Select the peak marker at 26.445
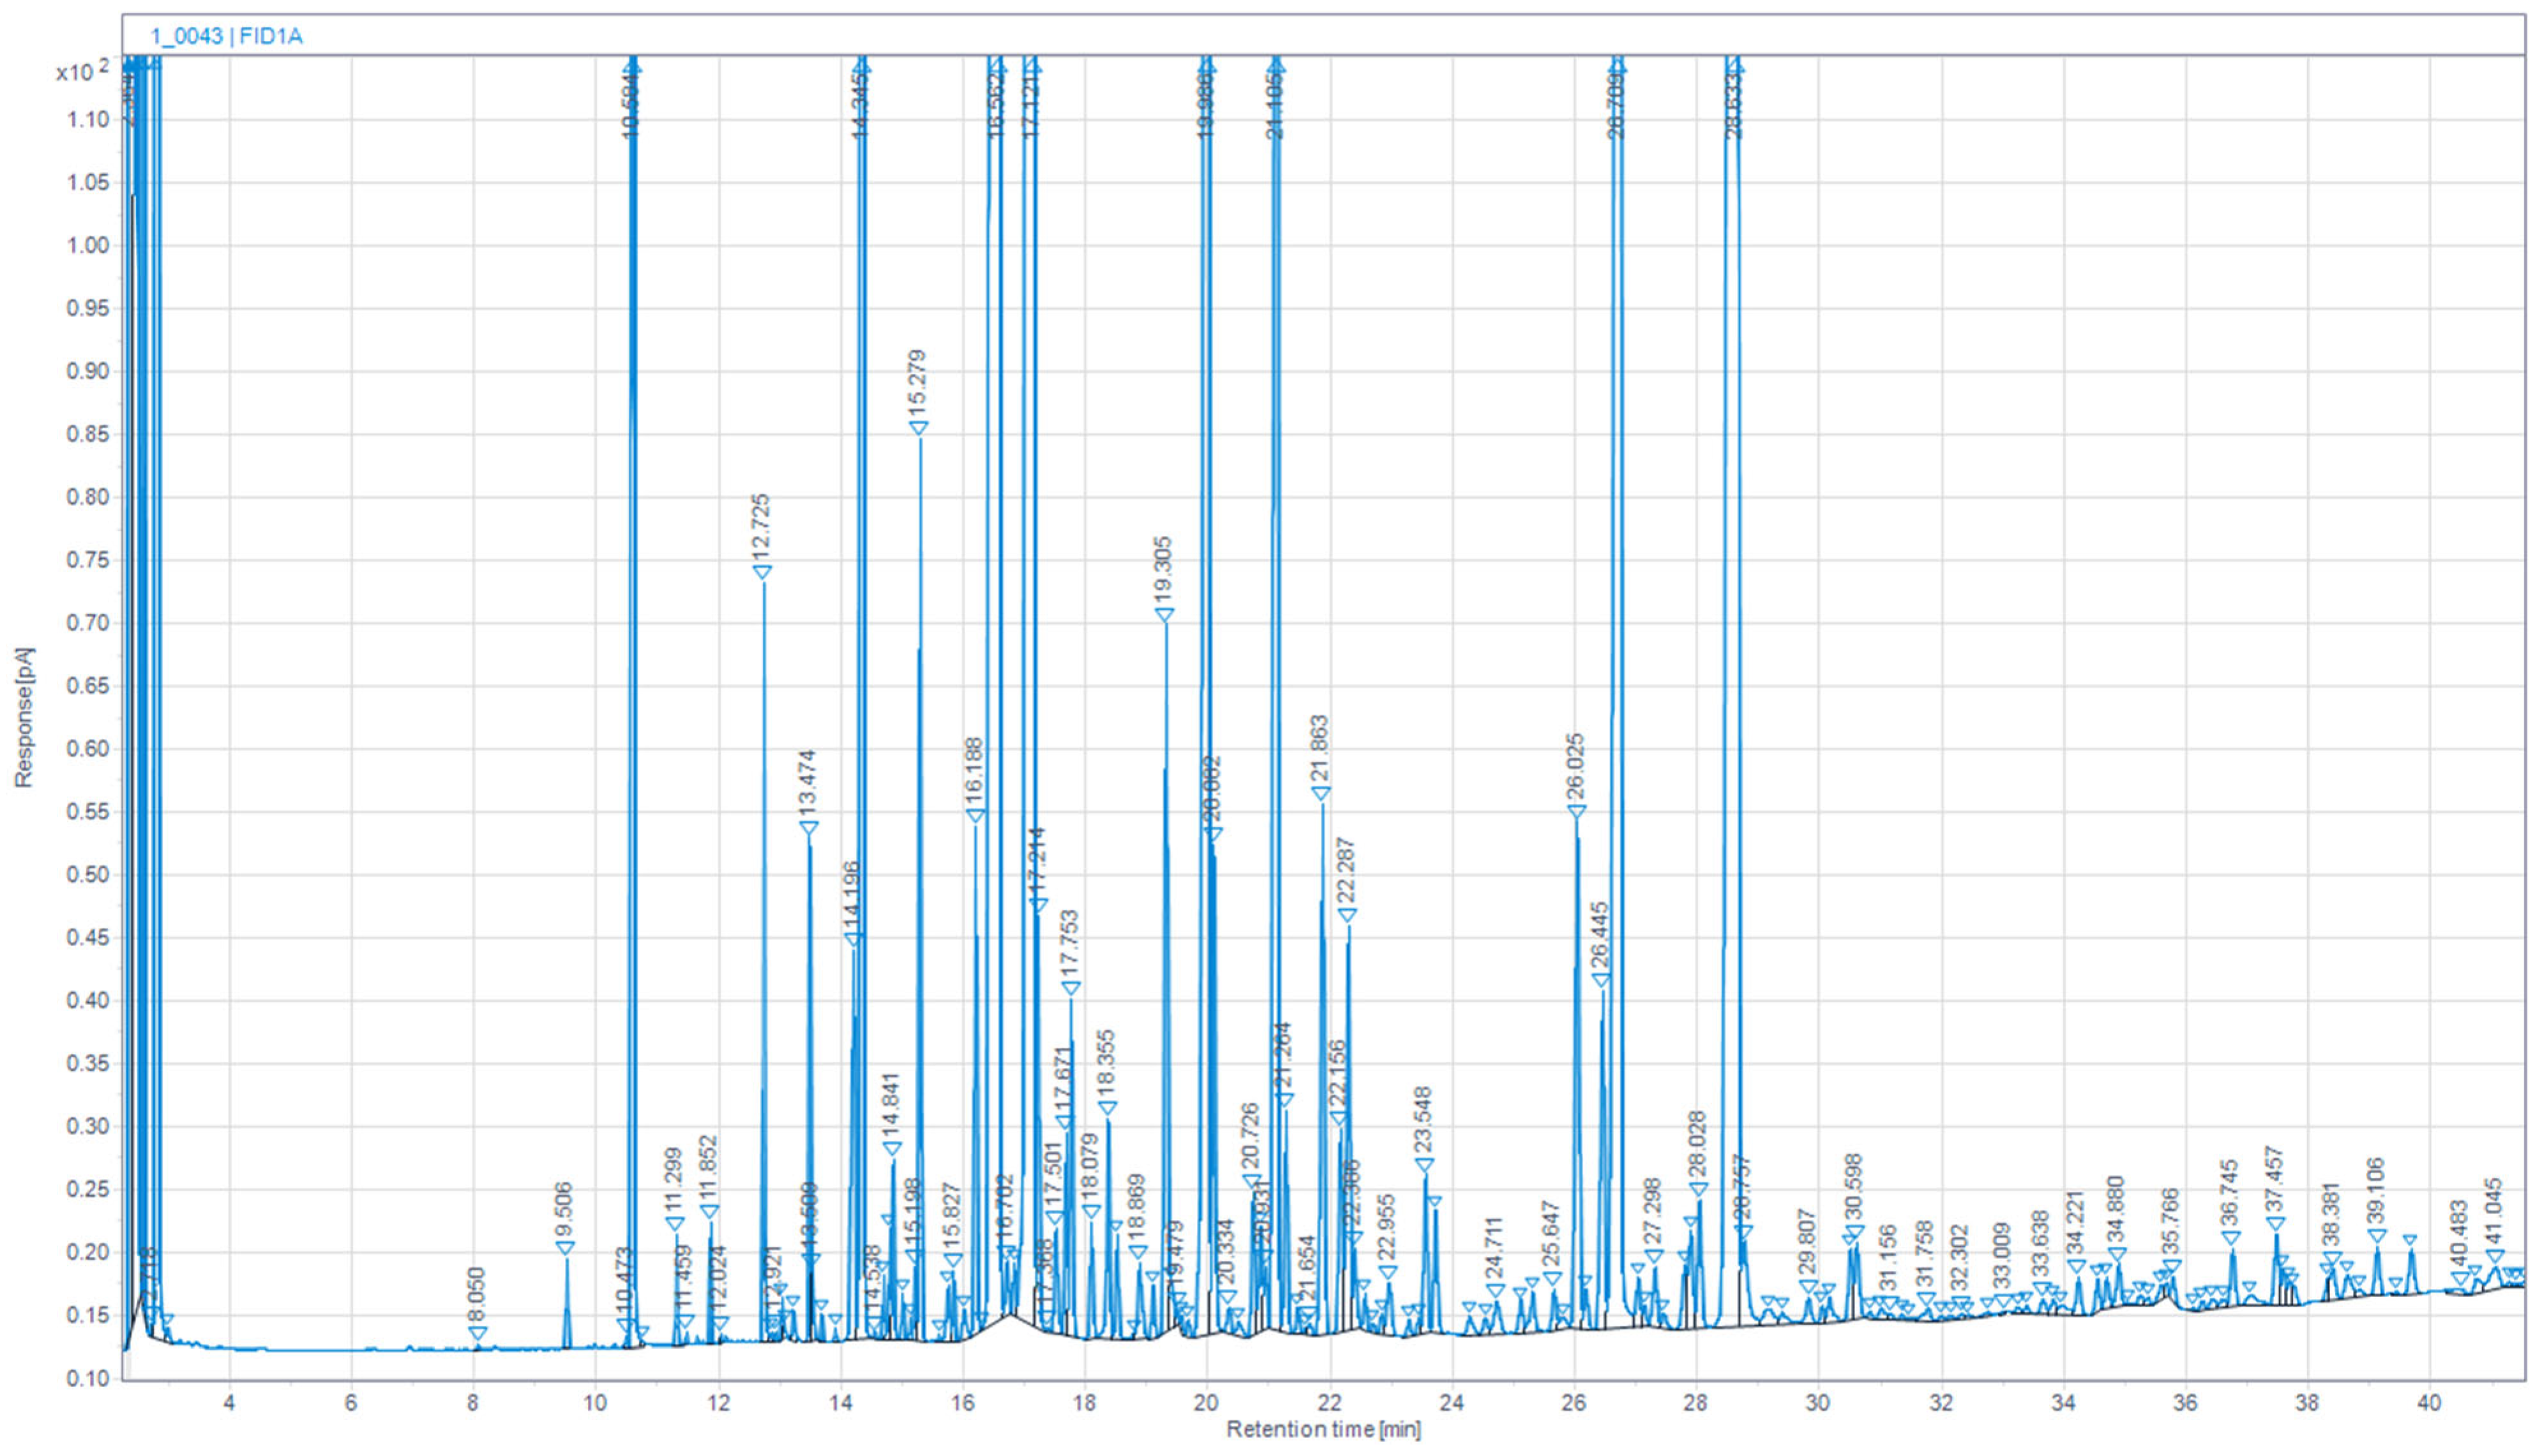Viewport: 2535px width, 1456px height. point(1600,980)
